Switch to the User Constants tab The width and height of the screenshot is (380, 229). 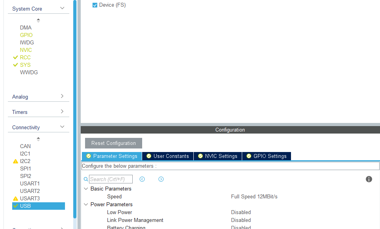pyautogui.click(x=168, y=156)
